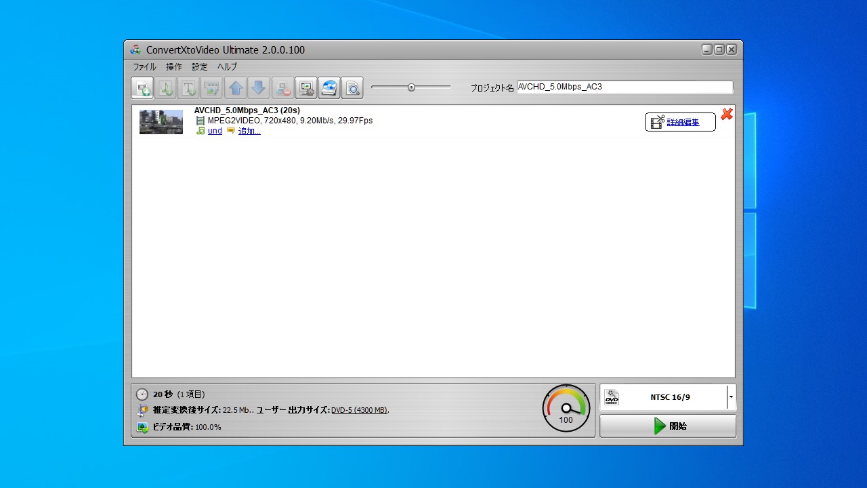This screenshot has width=867, height=488.
Task: Click the ビデオ品質: 100.0% text
Action: (187, 427)
